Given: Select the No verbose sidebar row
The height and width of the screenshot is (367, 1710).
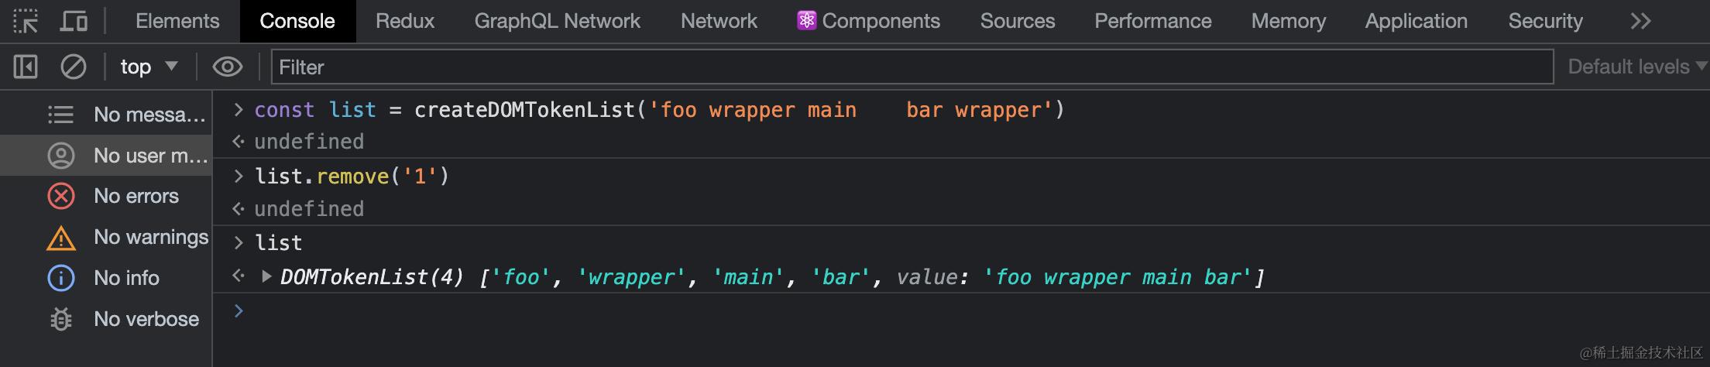Looking at the screenshot, I should click(106, 319).
